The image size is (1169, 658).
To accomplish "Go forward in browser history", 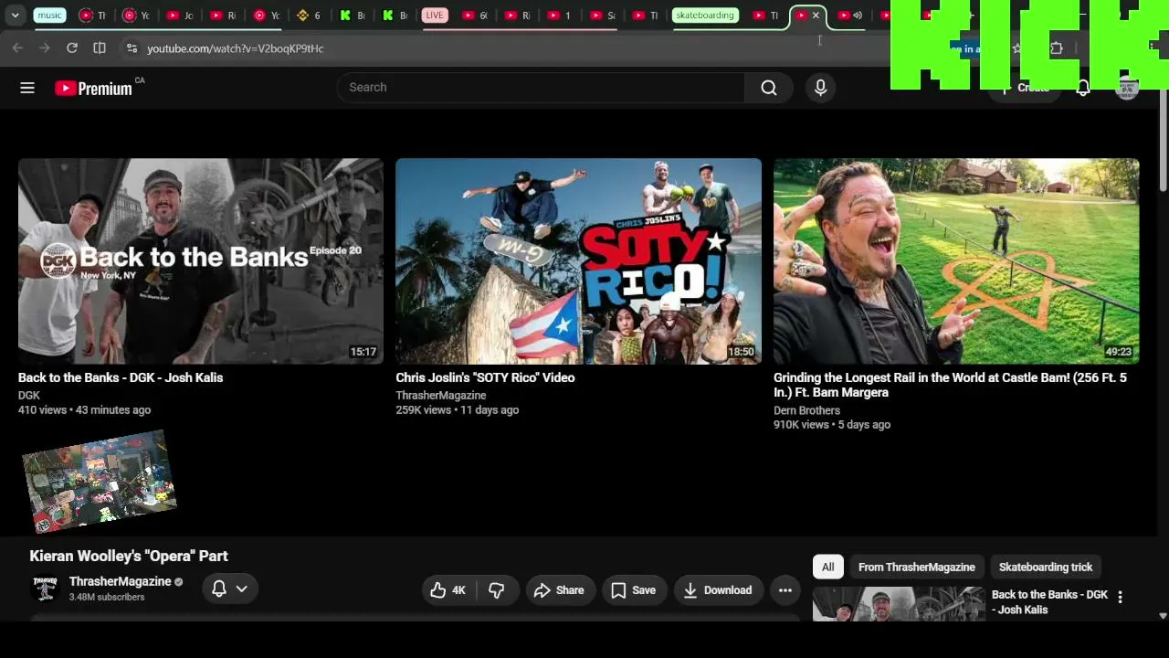I will point(45,48).
